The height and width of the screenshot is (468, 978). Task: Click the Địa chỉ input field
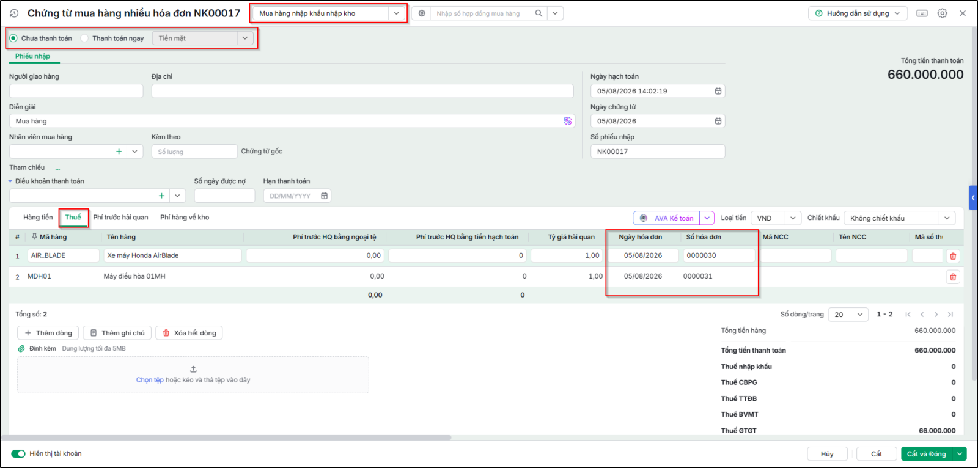[x=362, y=91]
